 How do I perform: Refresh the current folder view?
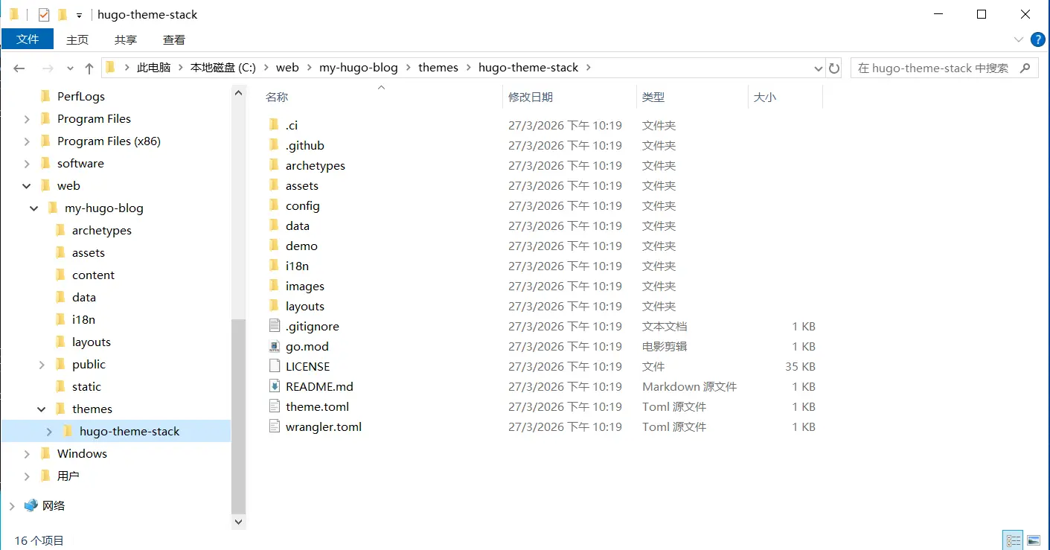(x=834, y=68)
